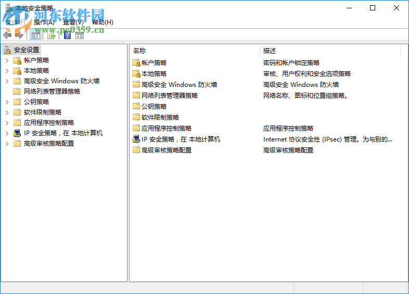
Task: Expand the 帐户策略 tree node
Action: (x=7, y=60)
